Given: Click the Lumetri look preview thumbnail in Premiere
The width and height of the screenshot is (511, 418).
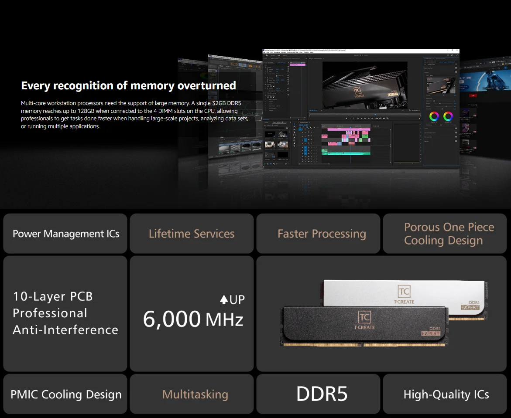Looking at the screenshot, I should [x=441, y=85].
